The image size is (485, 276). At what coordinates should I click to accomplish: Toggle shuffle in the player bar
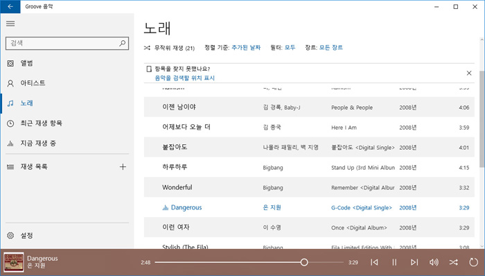click(x=453, y=262)
